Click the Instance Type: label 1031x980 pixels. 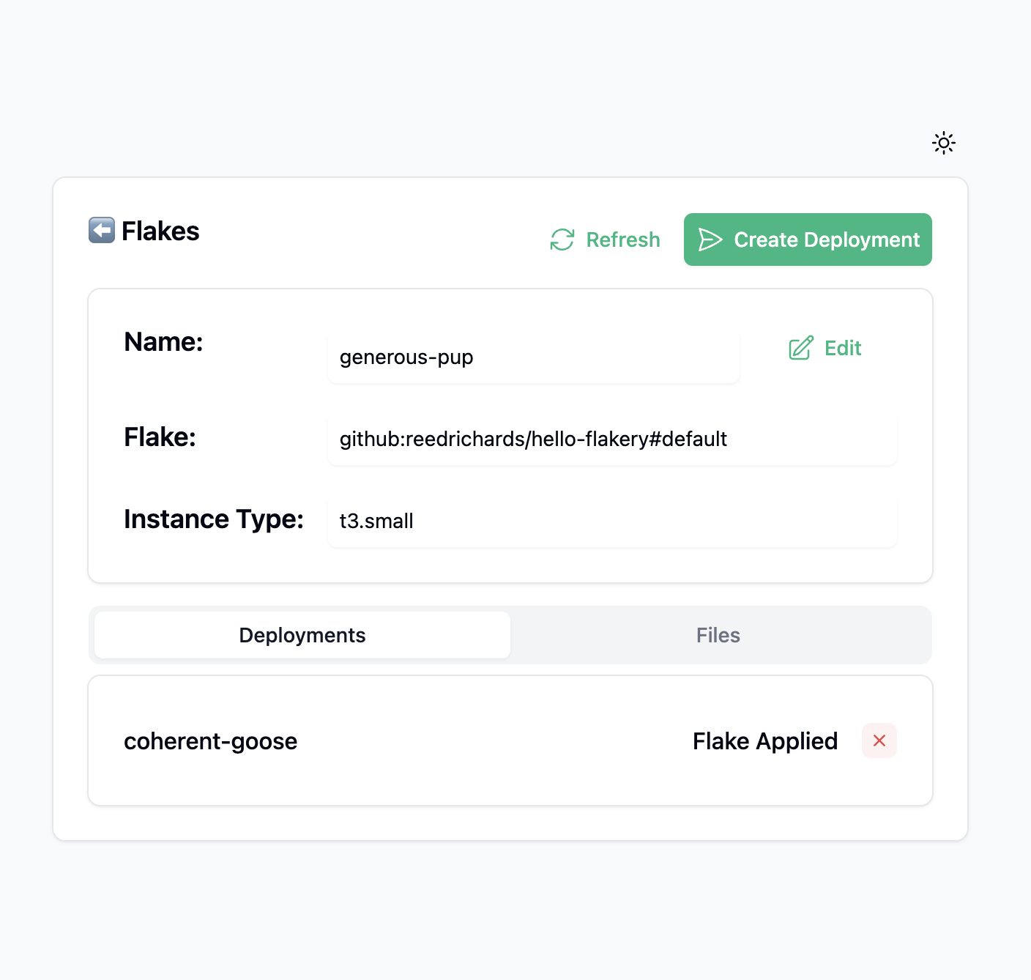click(214, 519)
